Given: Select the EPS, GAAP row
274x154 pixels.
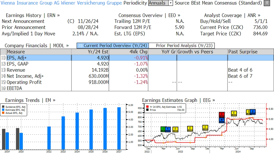Looking at the screenshot, I should pos(137,64).
